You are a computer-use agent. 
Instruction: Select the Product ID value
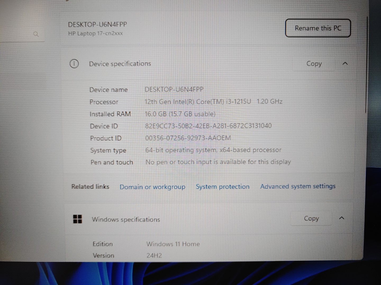coord(188,138)
